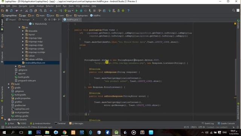Screen dimensions: 241x136
Task: Open the Messages tool window
Action: click(x=76, y=124)
